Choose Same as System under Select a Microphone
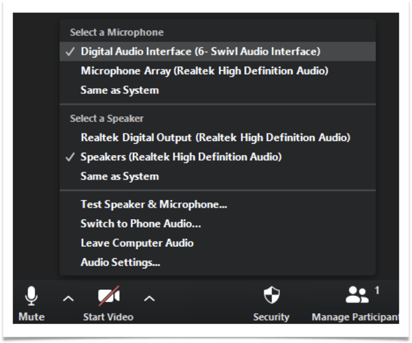The image size is (412, 343). tap(120, 90)
